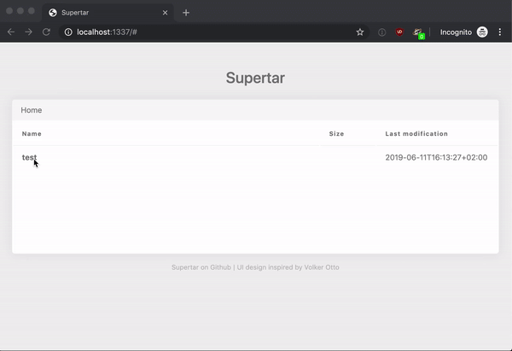This screenshot has height=351, width=512.
Task: Open Chrome's three-dot menu
Action: (499, 32)
